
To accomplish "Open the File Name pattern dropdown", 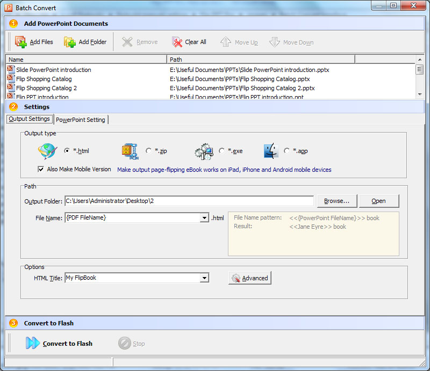I will point(204,217).
